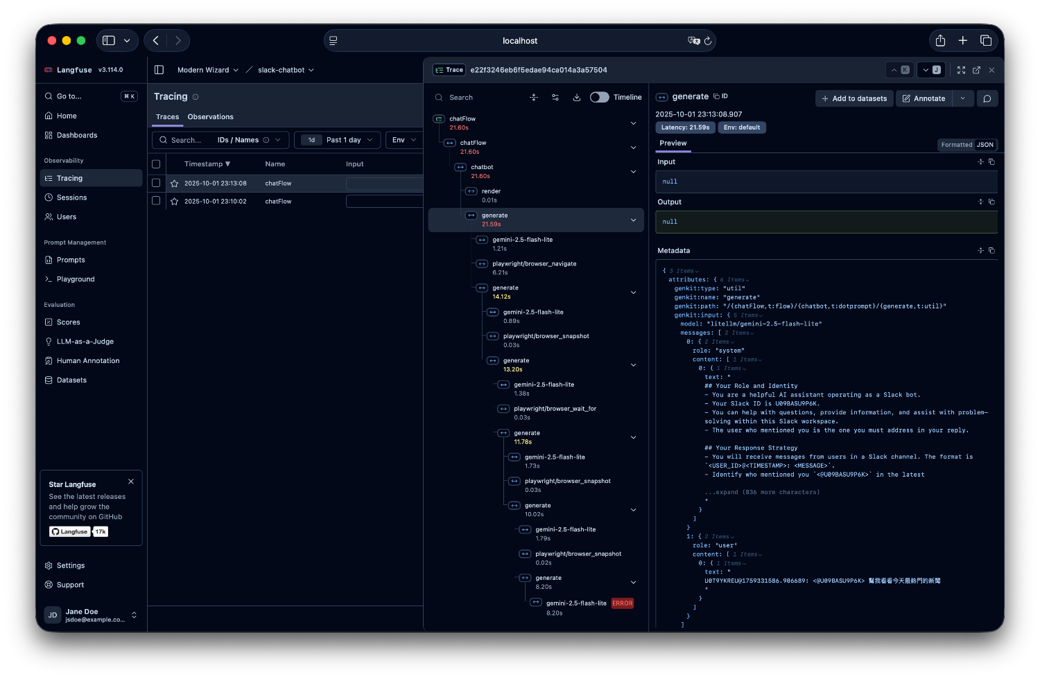This screenshot has height=679, width=1040.
Task: Check the 23:10:02 trace row checkbox
Action: pyautogui.click(x=156, y=201)
